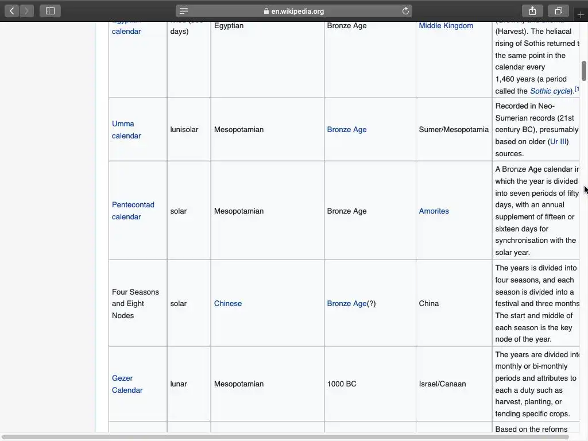Show the Safari sidebar
Image resolution: width=588 pixels, height=441 pixels.
(x=50, y=11)
